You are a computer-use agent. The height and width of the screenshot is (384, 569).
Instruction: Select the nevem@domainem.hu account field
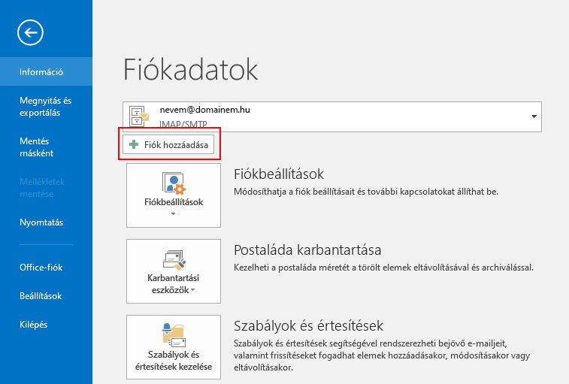pos(332,116)
